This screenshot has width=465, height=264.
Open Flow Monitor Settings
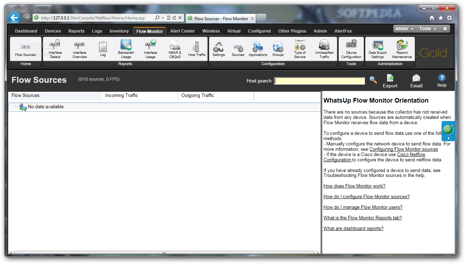tap(219, 49)
